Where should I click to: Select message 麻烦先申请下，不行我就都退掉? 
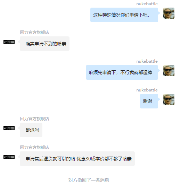coord(122,72)
